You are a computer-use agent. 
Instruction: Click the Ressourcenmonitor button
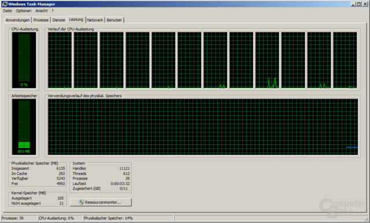(101, 202)
